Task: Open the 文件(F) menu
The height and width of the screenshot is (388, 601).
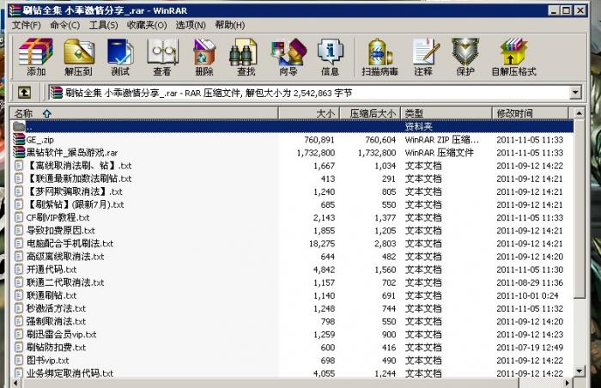Action: click(x=26, y=25)
